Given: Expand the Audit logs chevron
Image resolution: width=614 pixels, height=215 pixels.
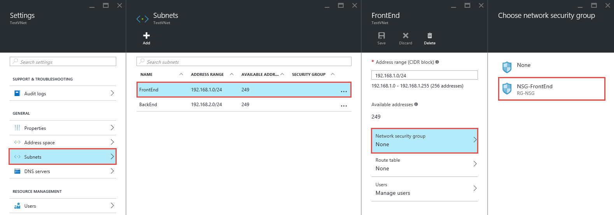Looking at the screenshot, I should [112, 93].
